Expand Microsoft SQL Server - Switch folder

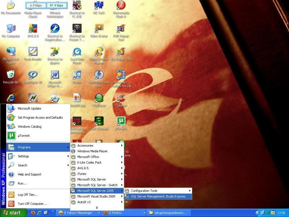[x=97, y=185]
